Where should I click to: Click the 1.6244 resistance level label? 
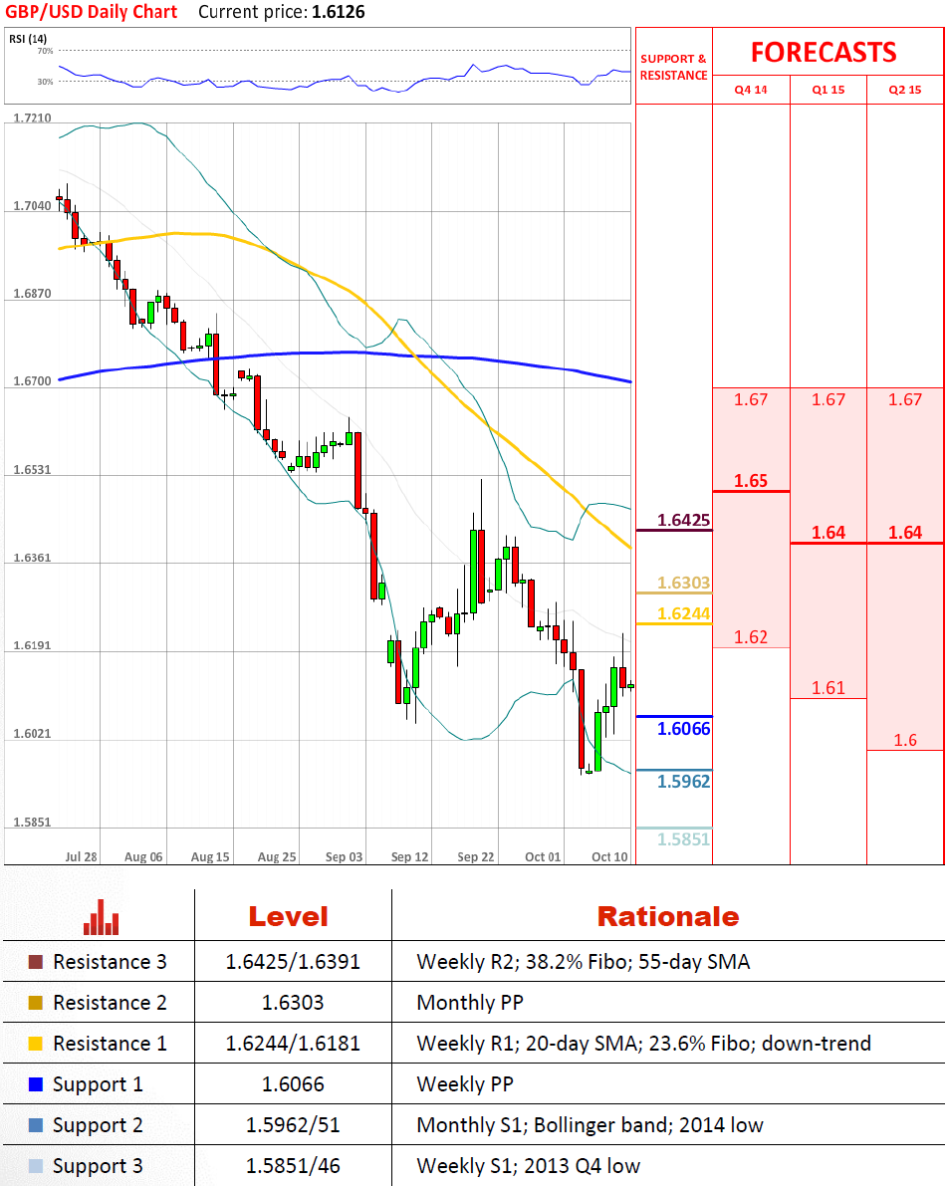[683, 613]
